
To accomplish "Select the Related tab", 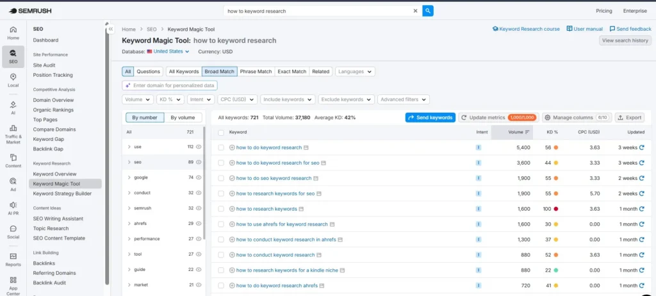I will click(x=320, y=72).
